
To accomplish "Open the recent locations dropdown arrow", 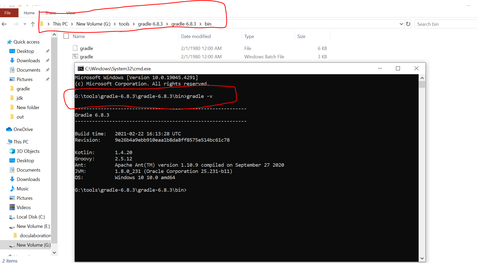I will [x=25, y=24].
